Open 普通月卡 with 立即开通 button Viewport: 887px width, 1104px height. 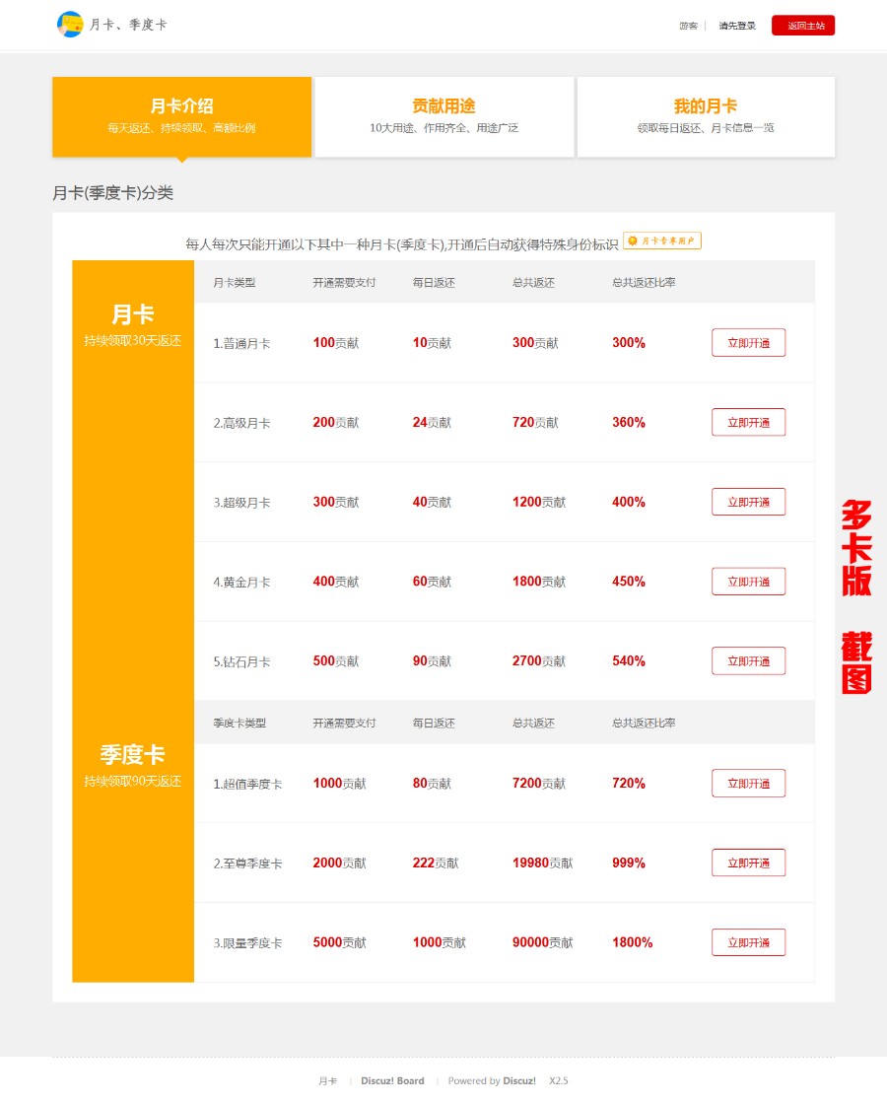tap(748, 342)
